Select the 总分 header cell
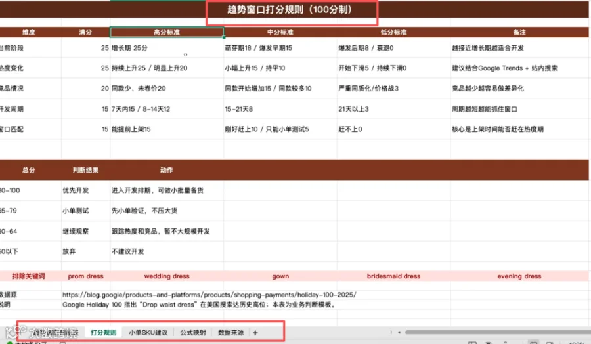This screenshot has height=344, width=591. [x=30, y=170]
